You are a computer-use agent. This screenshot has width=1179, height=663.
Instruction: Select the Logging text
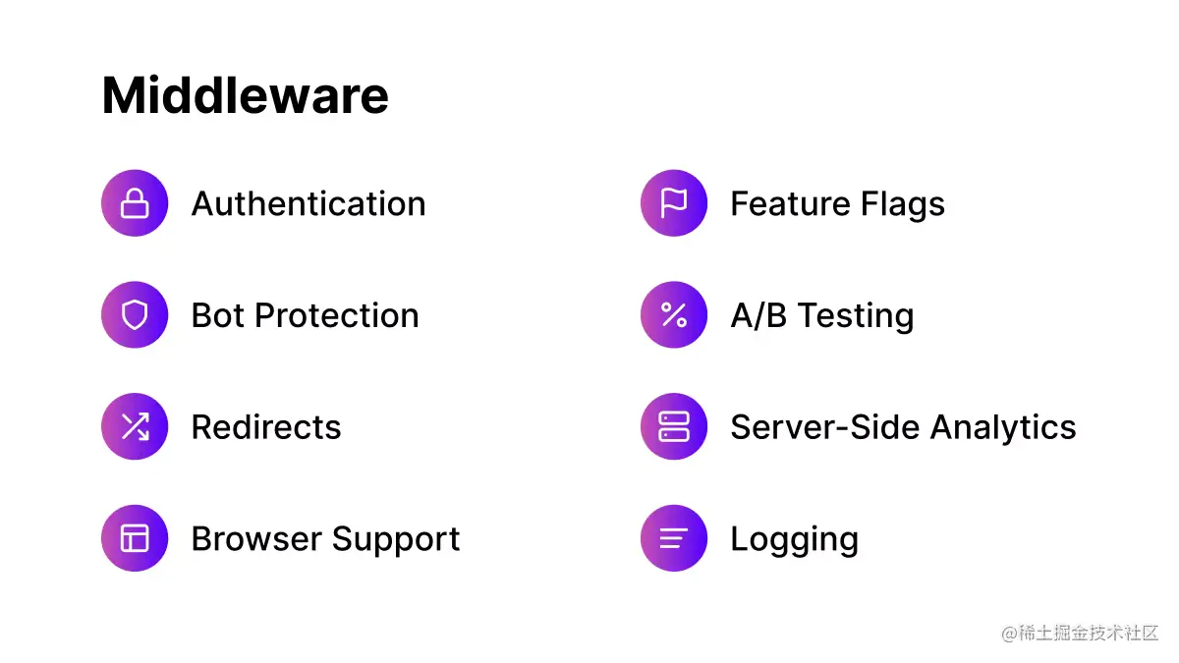pyautogui.click(x=795, y=539)
